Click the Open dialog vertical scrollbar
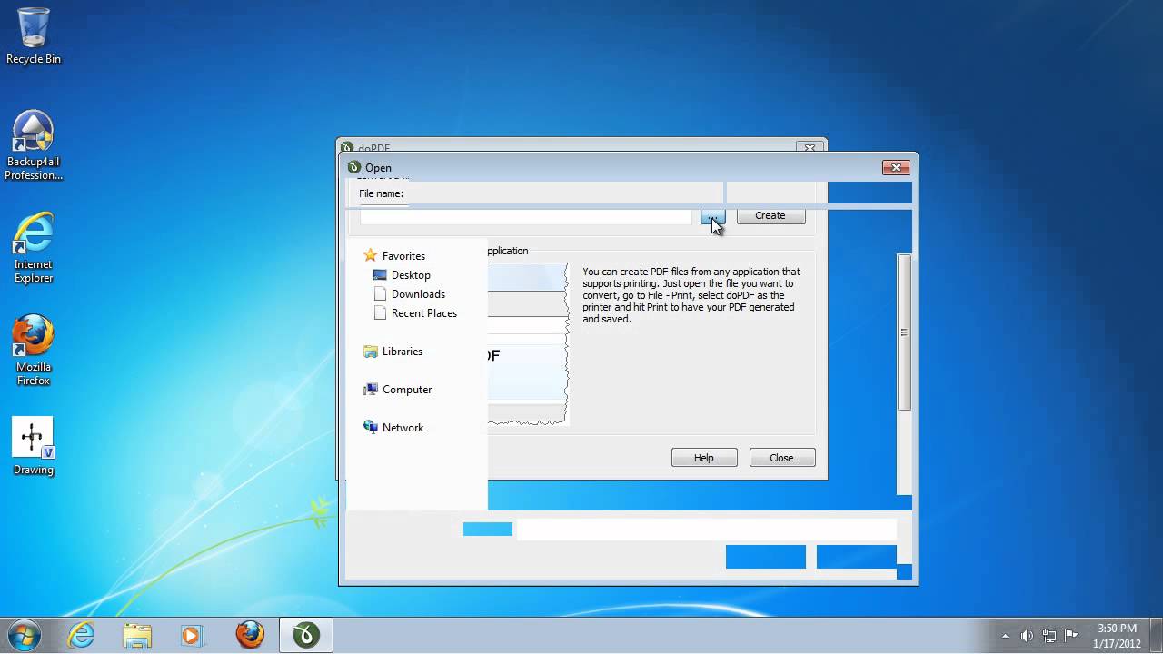The width and height of the screenshot is (1163, 654). (904, 332)
